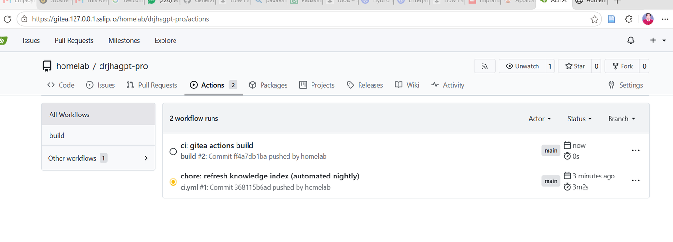
Task: Open repository Settings tab
Action: coord(625,85)
